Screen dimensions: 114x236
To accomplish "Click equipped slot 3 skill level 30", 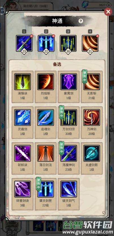I will pos(68,44).
